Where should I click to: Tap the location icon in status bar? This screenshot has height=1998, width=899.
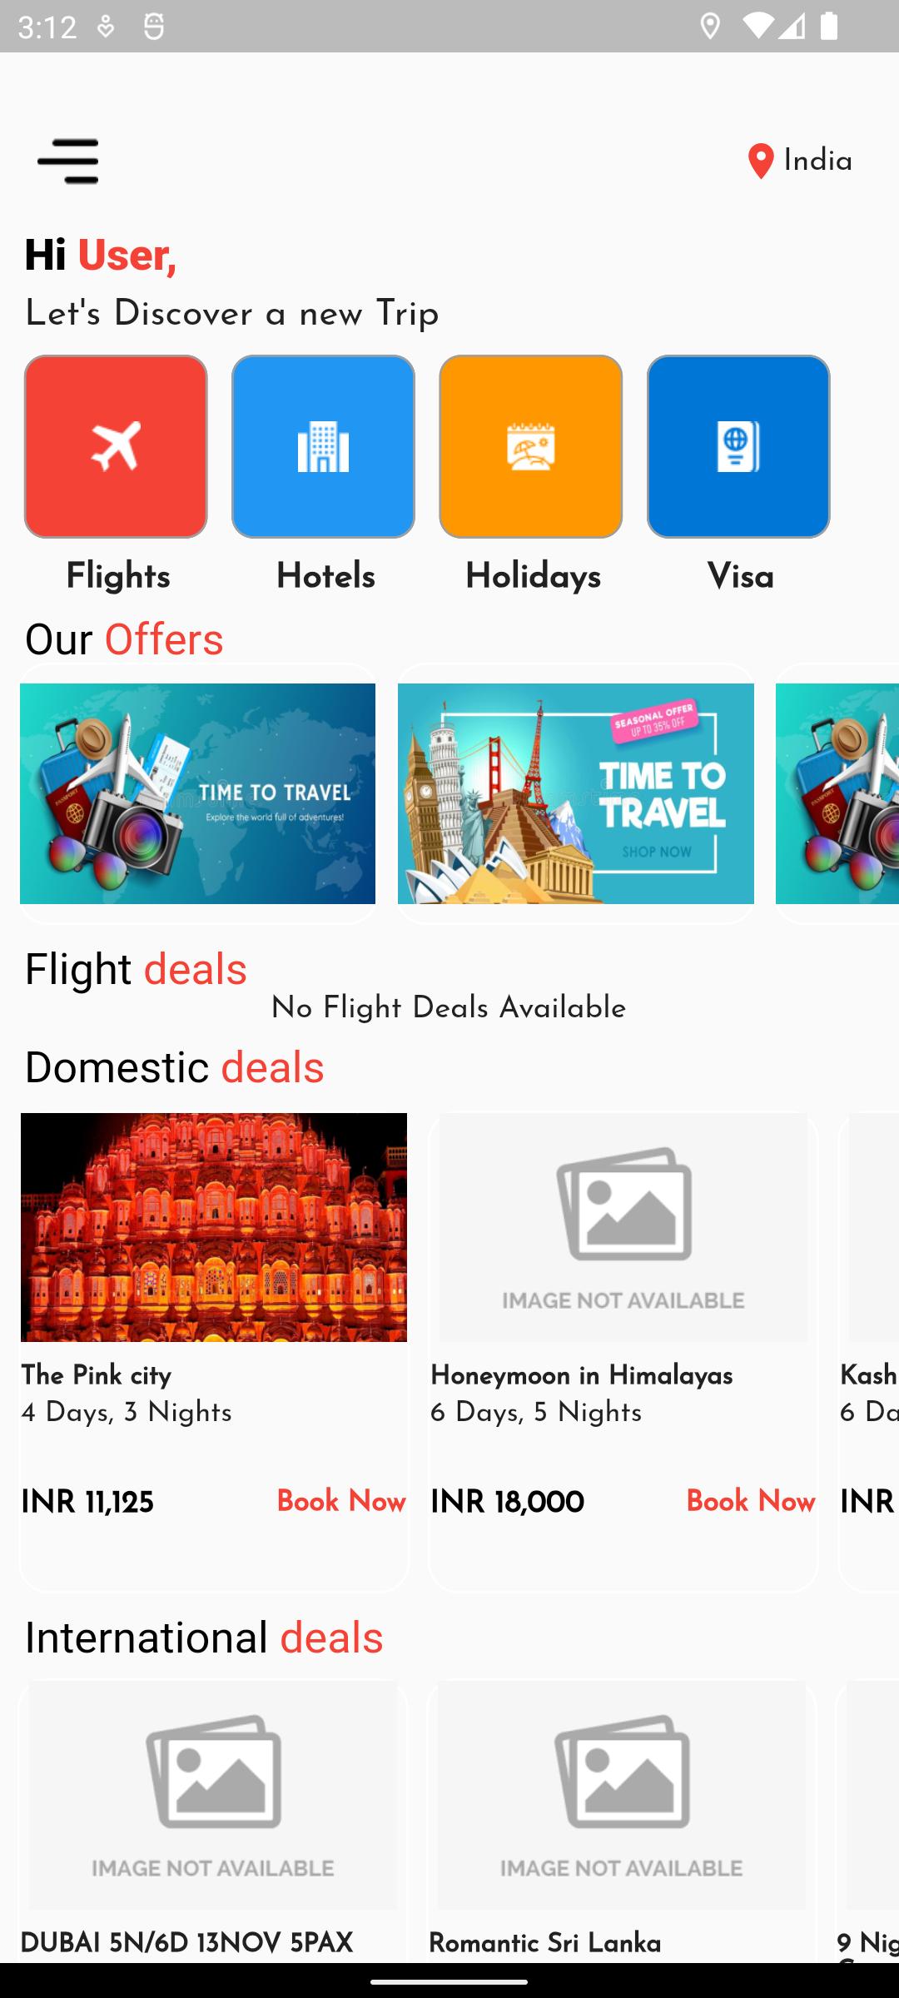[x=710, y=27]
